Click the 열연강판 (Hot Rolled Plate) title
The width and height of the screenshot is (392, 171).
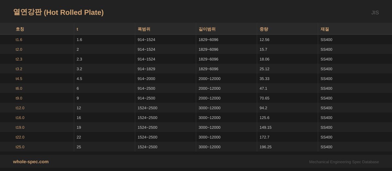coord(58,12)
